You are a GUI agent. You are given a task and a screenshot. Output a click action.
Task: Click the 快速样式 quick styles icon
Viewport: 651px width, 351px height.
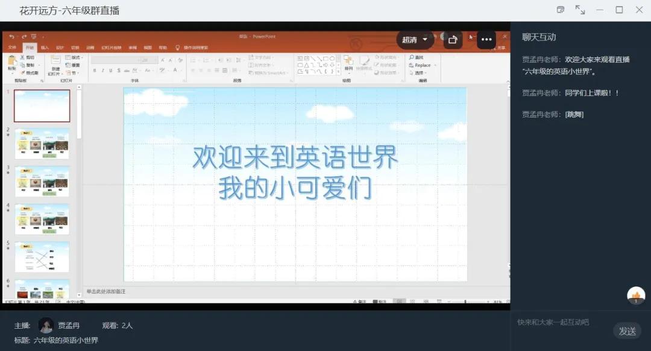point(364,61)
